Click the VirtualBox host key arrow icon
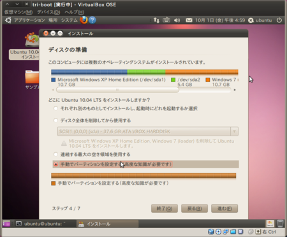This screenshot has width=287, height=237. pos(258,231)
